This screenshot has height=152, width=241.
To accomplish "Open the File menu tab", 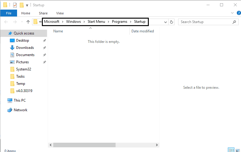I will (9, 13).
